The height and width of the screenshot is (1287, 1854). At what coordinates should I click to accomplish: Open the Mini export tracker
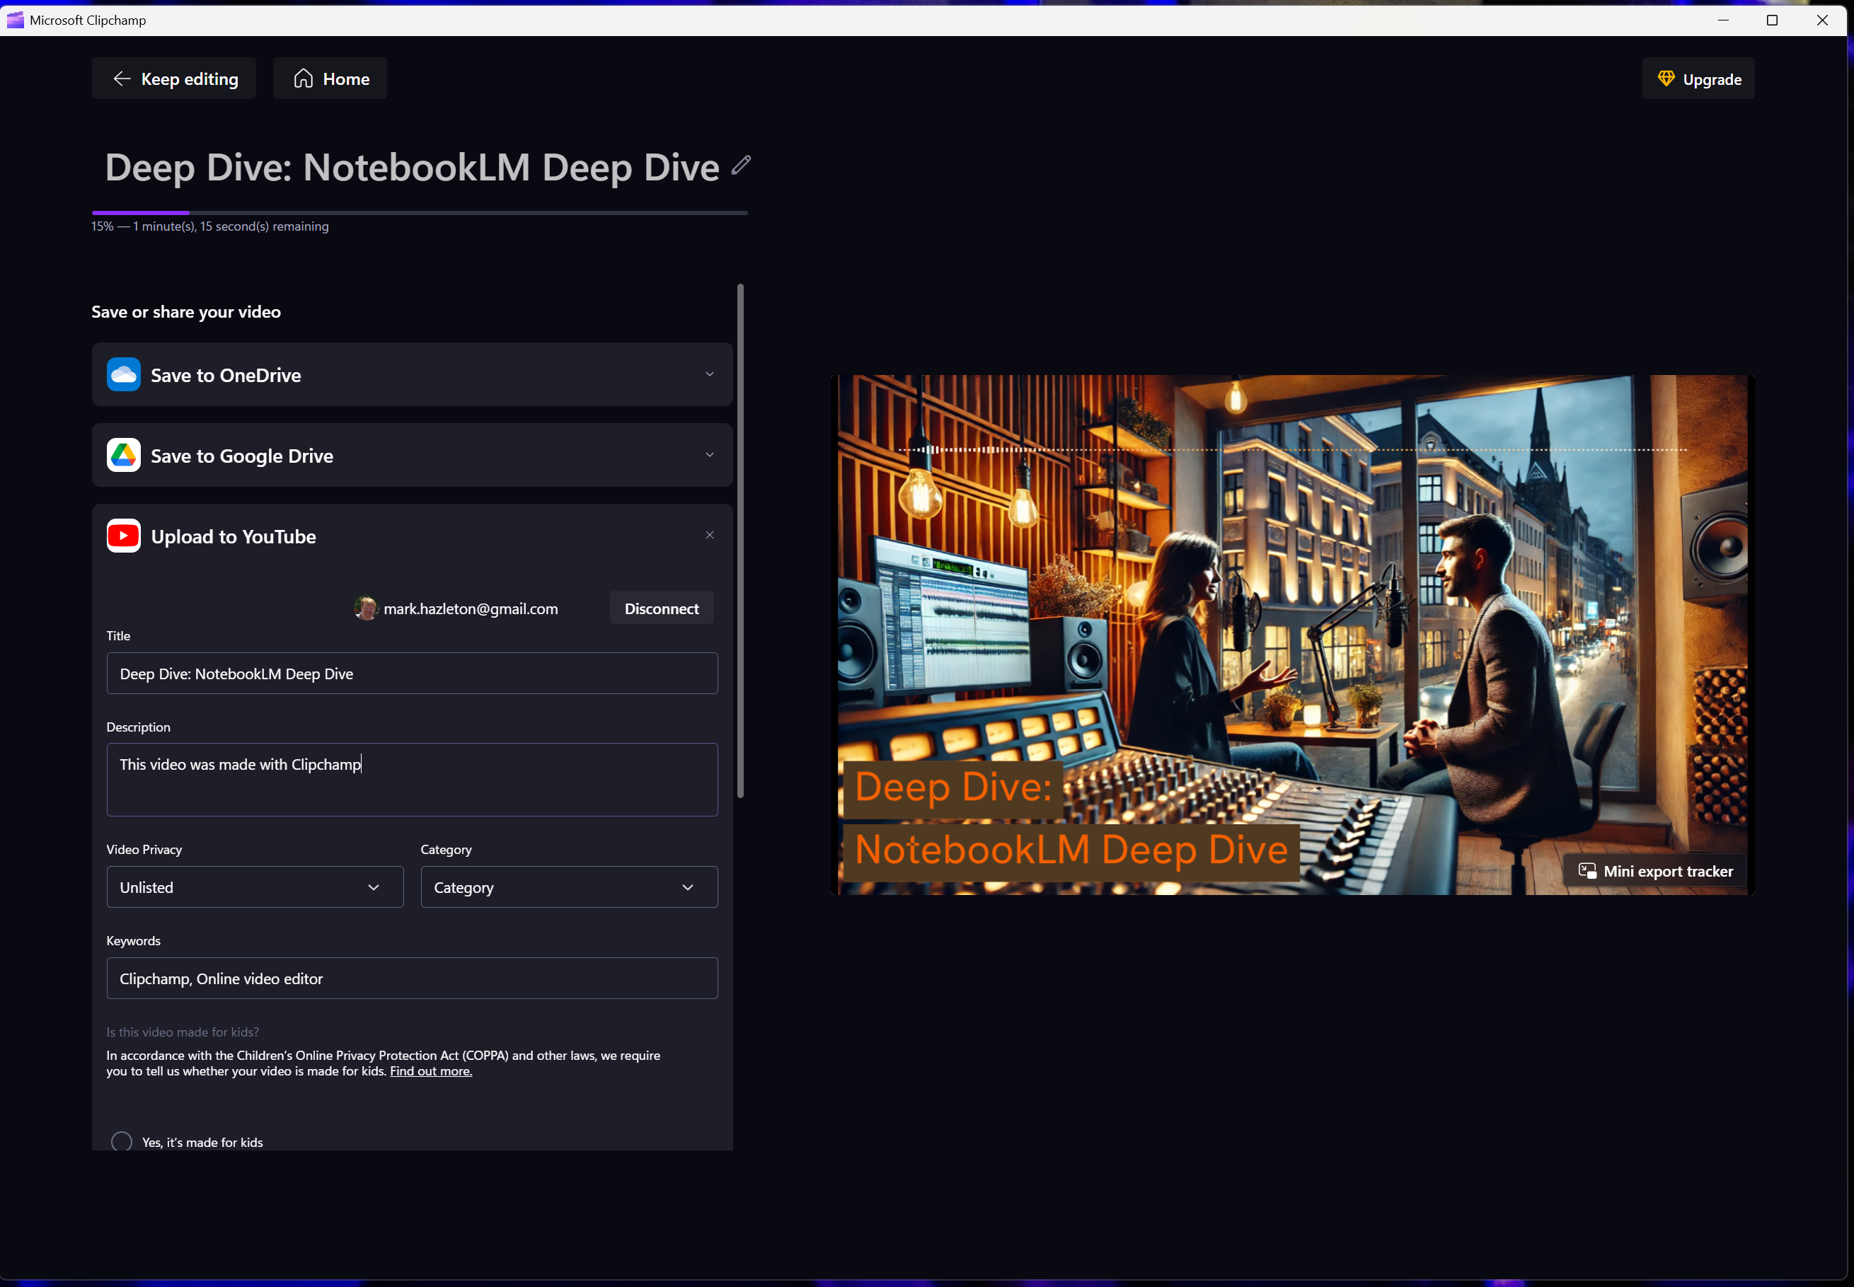click(x=1655, y=871)
